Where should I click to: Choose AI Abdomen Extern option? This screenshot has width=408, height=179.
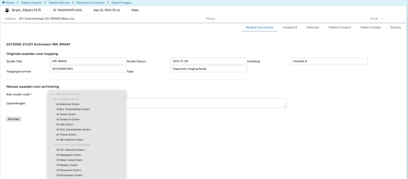pos(87,104)
